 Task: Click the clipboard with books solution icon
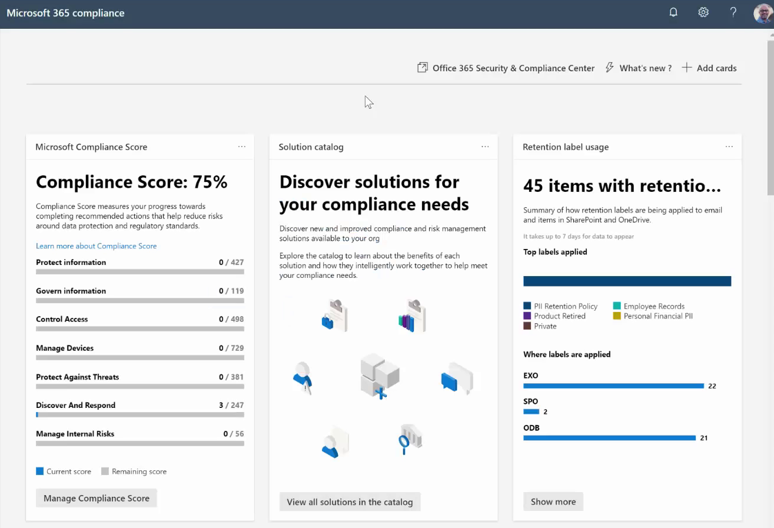(x=412, y=316)
